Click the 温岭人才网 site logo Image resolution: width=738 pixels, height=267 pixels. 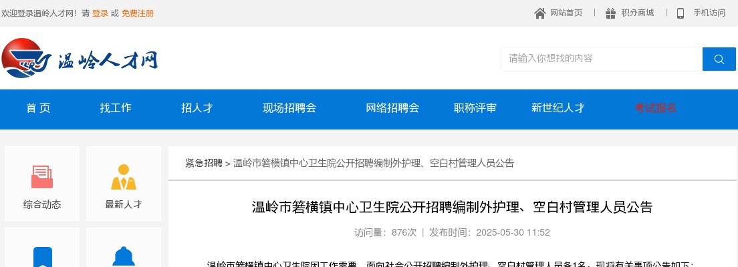pos(80,58)
